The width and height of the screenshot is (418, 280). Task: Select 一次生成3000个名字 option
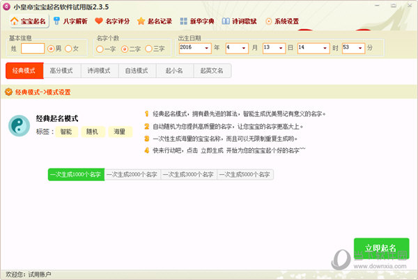tap(189, 175)
